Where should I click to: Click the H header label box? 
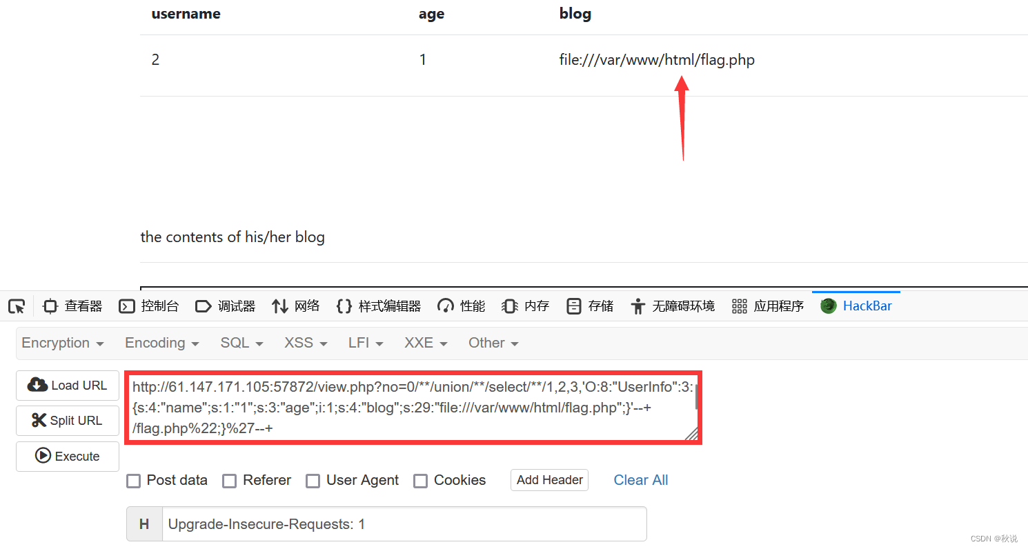[144, 524]
